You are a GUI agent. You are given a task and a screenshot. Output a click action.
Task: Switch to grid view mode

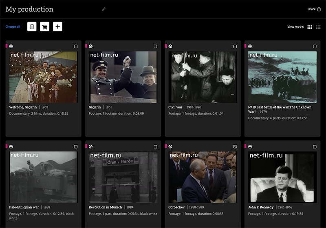[x=310, y=27]
